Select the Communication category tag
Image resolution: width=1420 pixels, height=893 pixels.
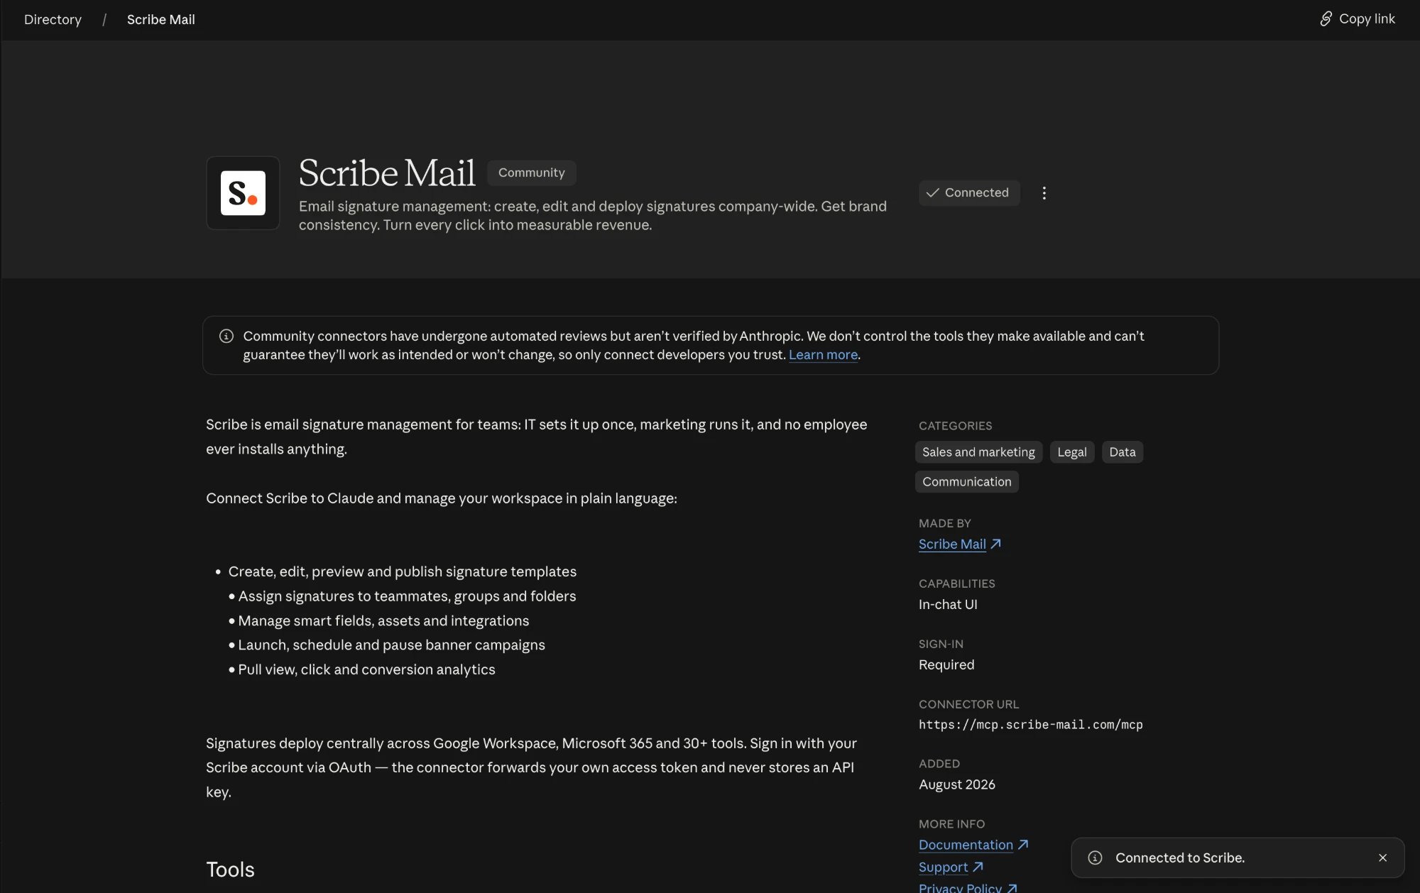tap(966, 482)
